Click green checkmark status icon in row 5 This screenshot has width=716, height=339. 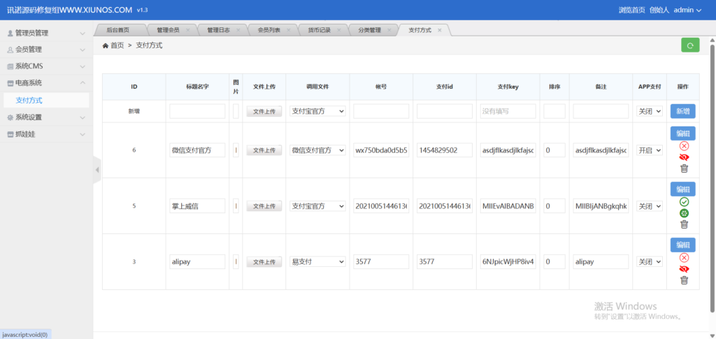coord(684,202)
